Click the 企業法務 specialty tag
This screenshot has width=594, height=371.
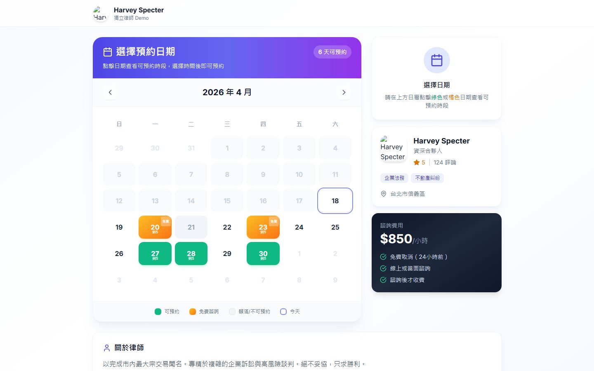[x=394, y=178]
